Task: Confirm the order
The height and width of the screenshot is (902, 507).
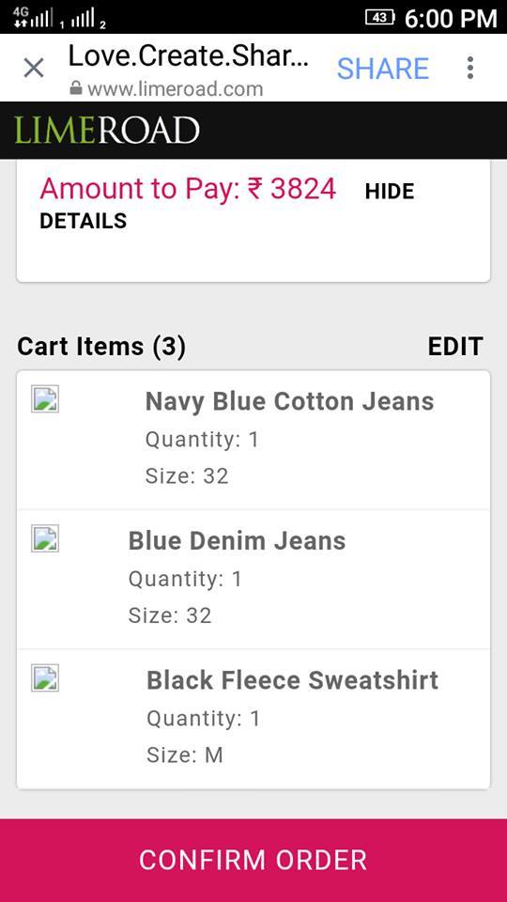Action: pyautogui.click(x=253, y=860)
